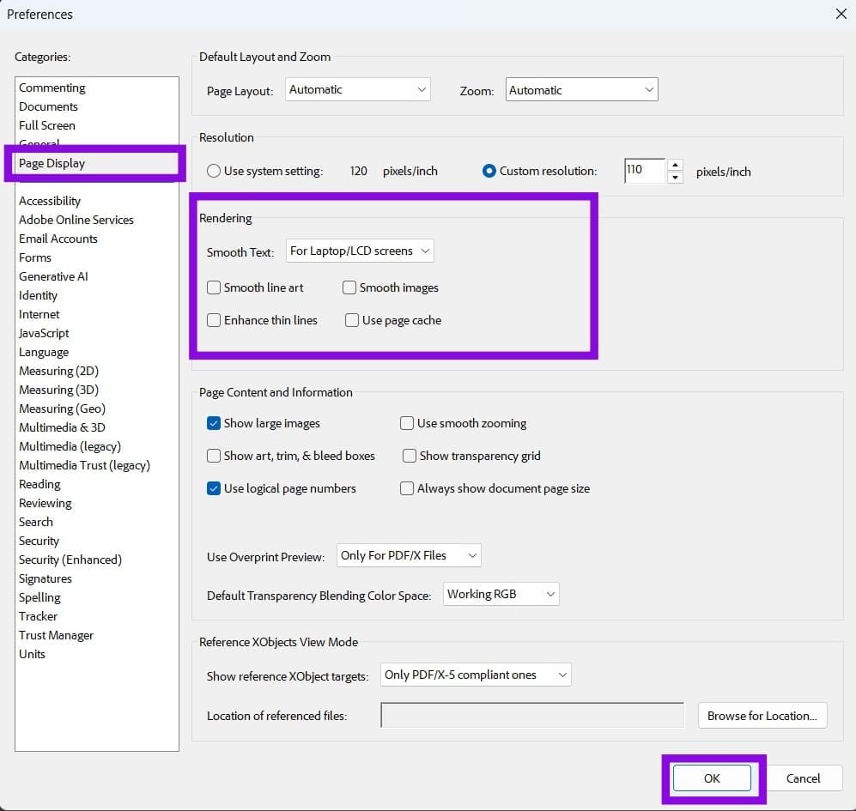
Task: Select Security (Enhanced) category
Action: tap(70, 560)
